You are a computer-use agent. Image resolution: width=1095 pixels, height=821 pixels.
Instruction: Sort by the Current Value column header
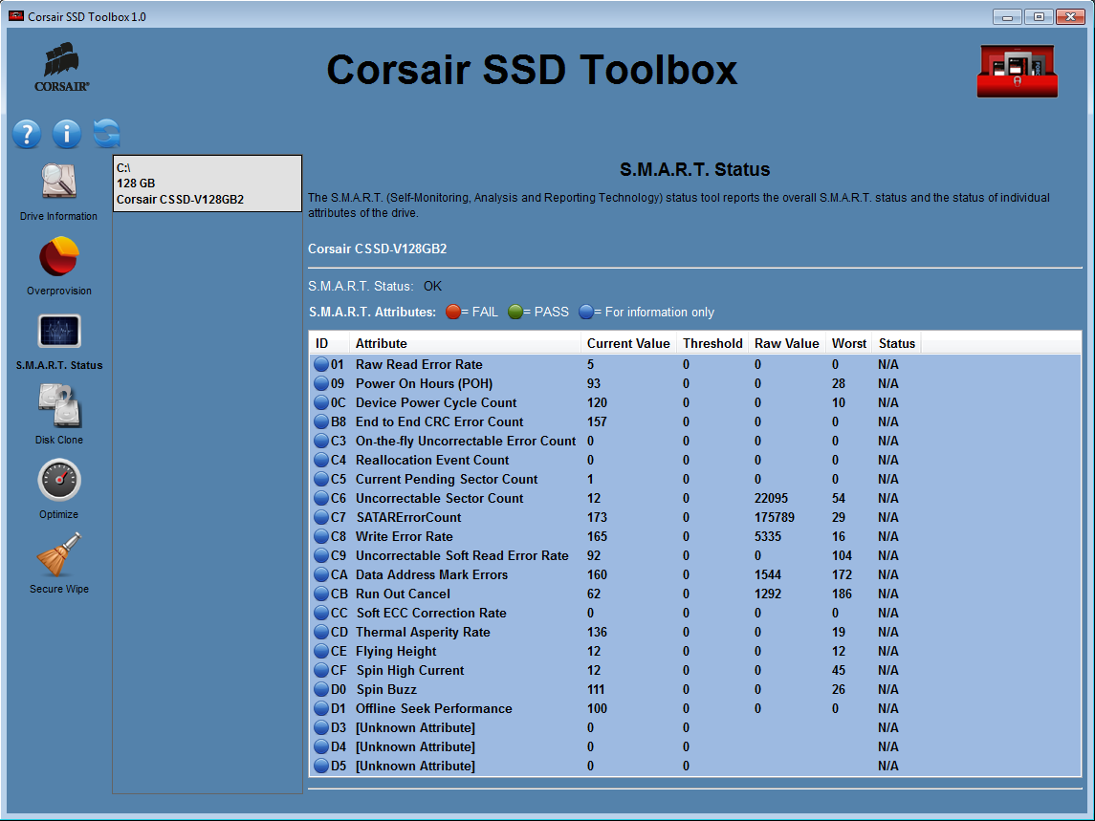pyautogui.click(x=628, y=343)
